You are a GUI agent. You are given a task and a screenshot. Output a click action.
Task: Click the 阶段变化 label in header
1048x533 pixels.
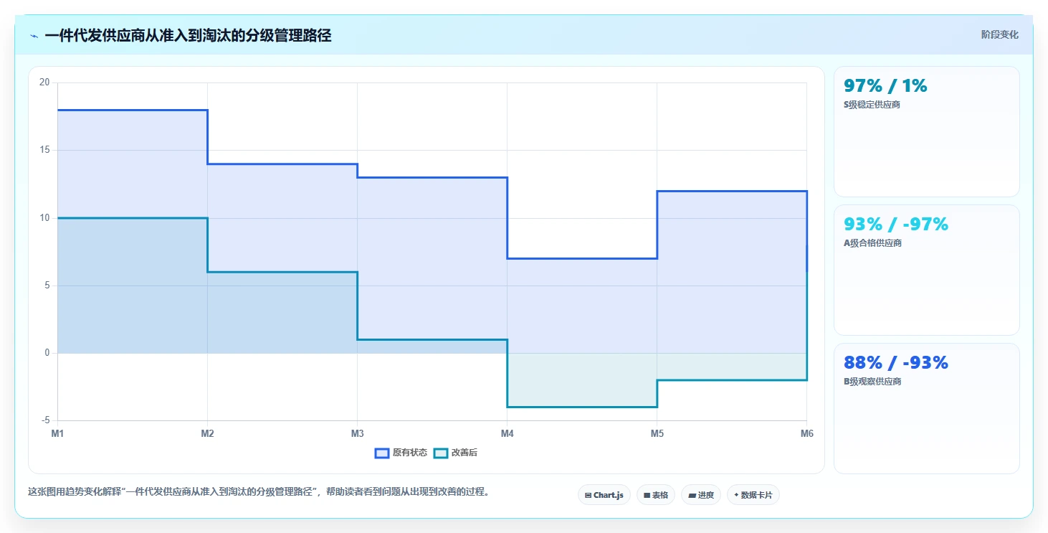coord(999,35)
